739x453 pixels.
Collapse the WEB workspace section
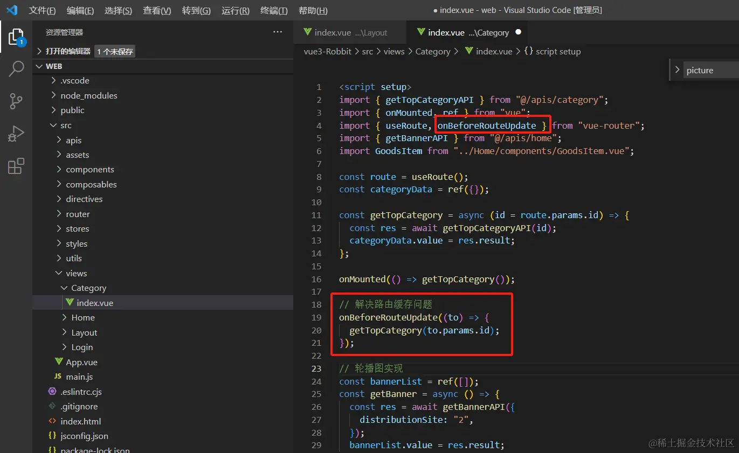coord(163,66)
